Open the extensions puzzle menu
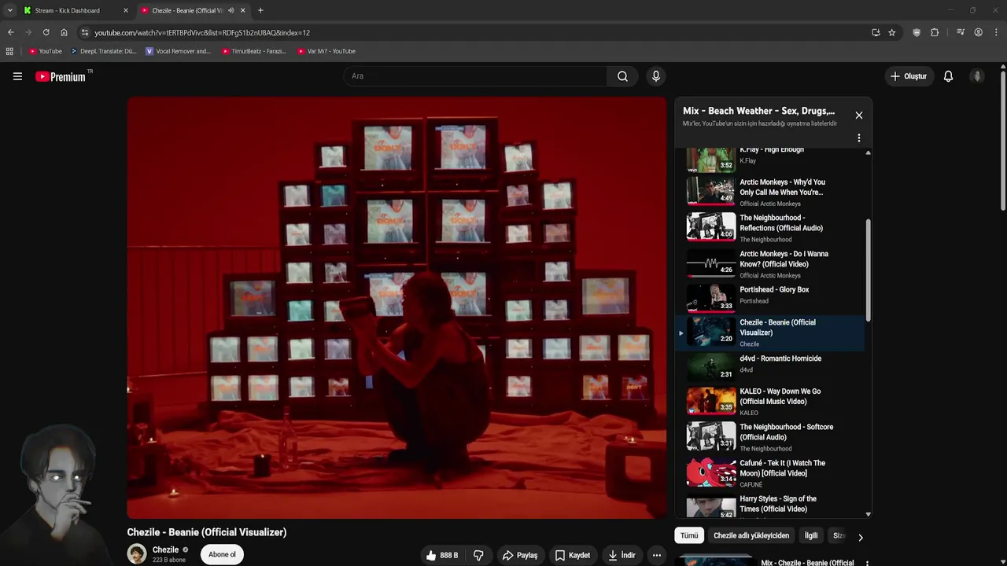 (x=935, y=32)
